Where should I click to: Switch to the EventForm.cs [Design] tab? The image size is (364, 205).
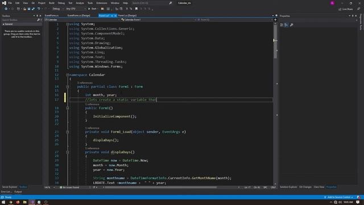tap(78, 15)
